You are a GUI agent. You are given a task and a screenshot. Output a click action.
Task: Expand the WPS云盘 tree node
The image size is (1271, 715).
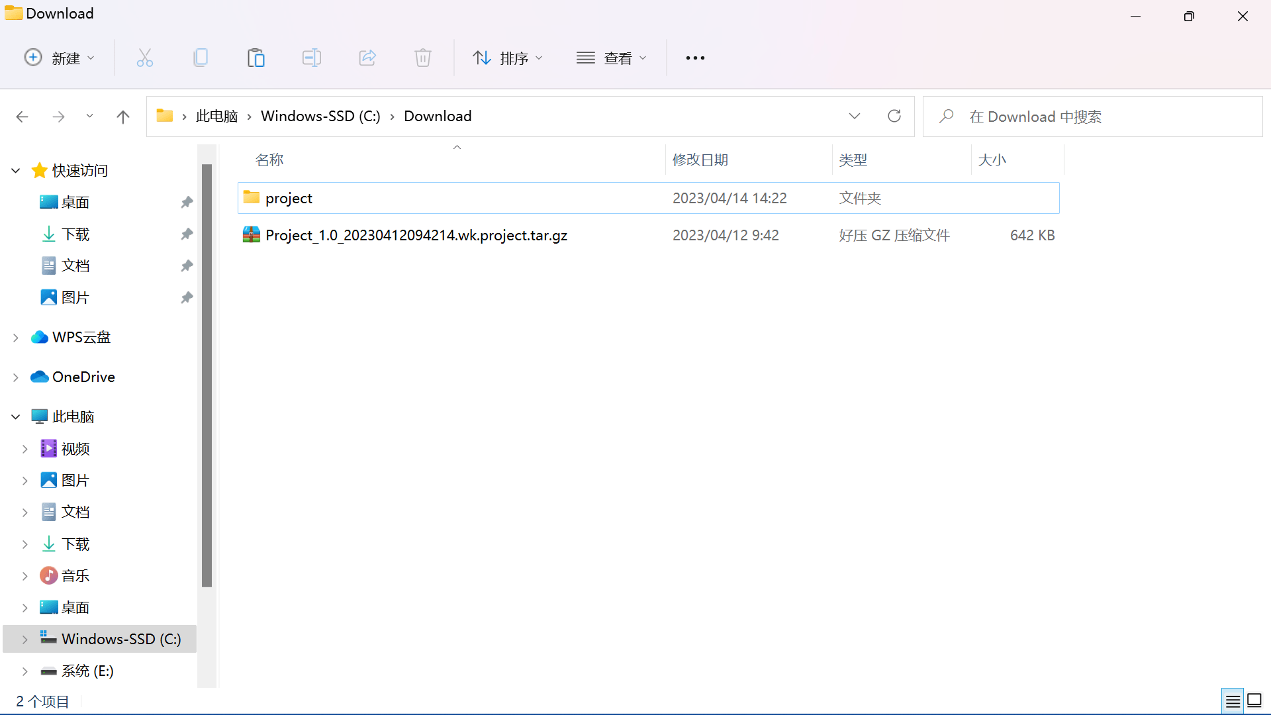point(16,338)
